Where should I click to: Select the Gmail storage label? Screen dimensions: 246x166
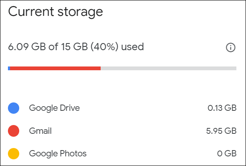[x=41, y=131]
